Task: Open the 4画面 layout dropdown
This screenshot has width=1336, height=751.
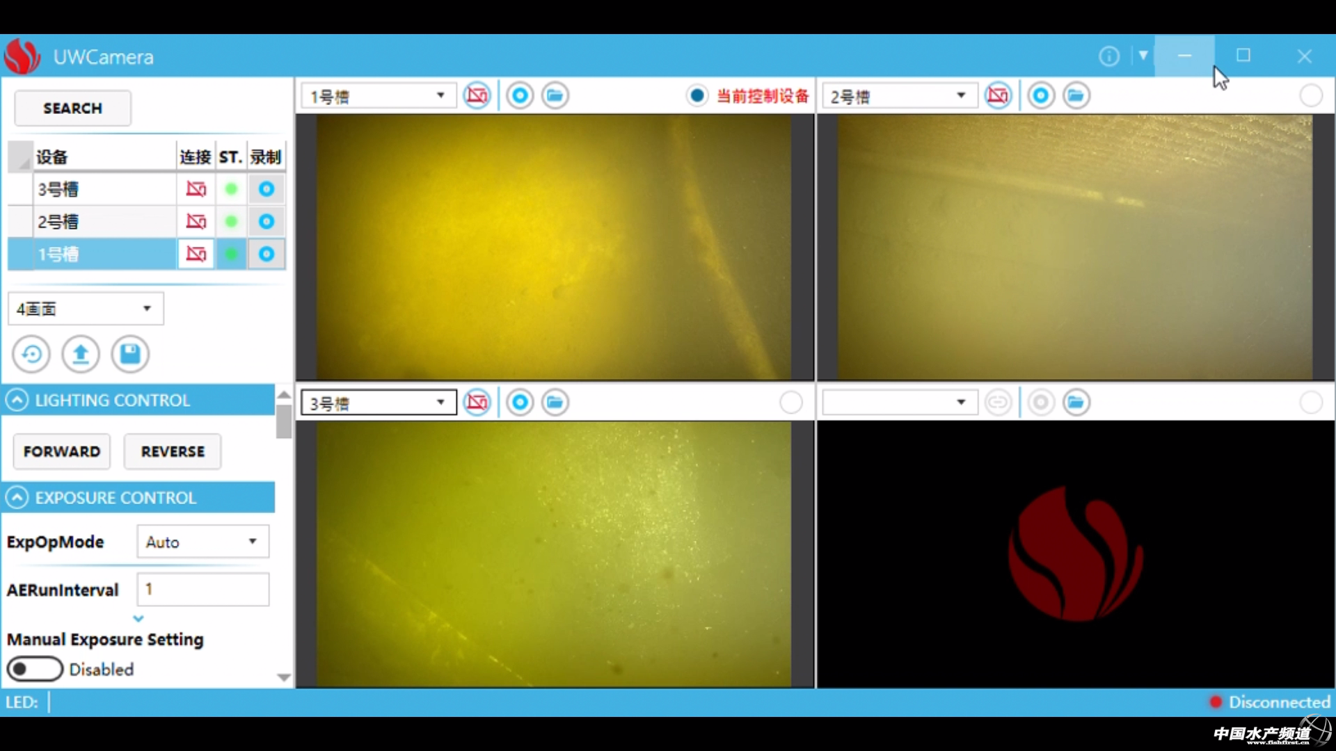Action: click(86, 309)
